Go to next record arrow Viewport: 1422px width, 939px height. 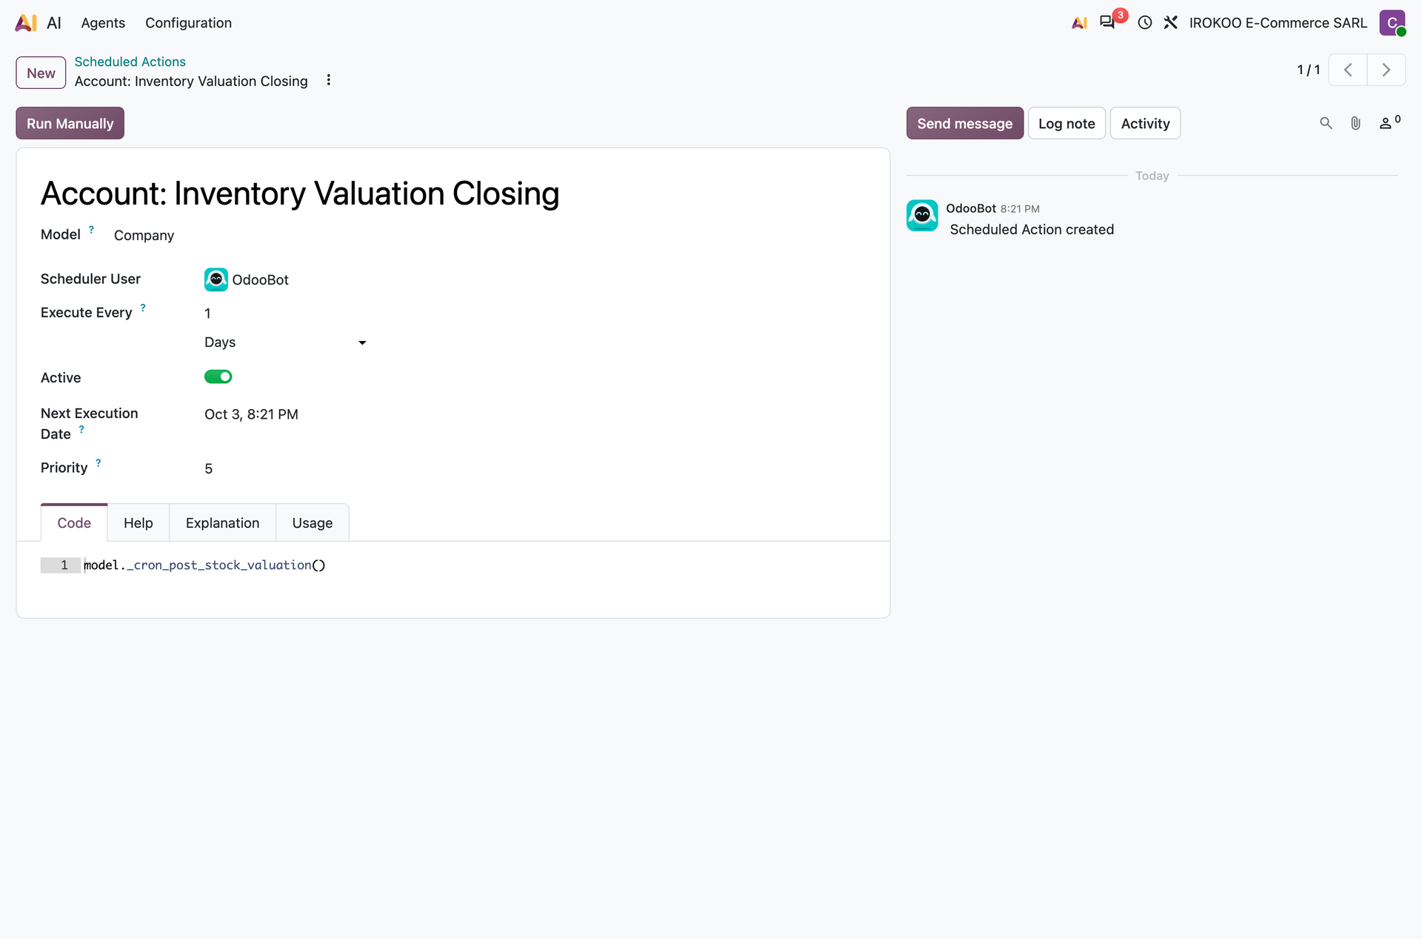point(1386,70)
